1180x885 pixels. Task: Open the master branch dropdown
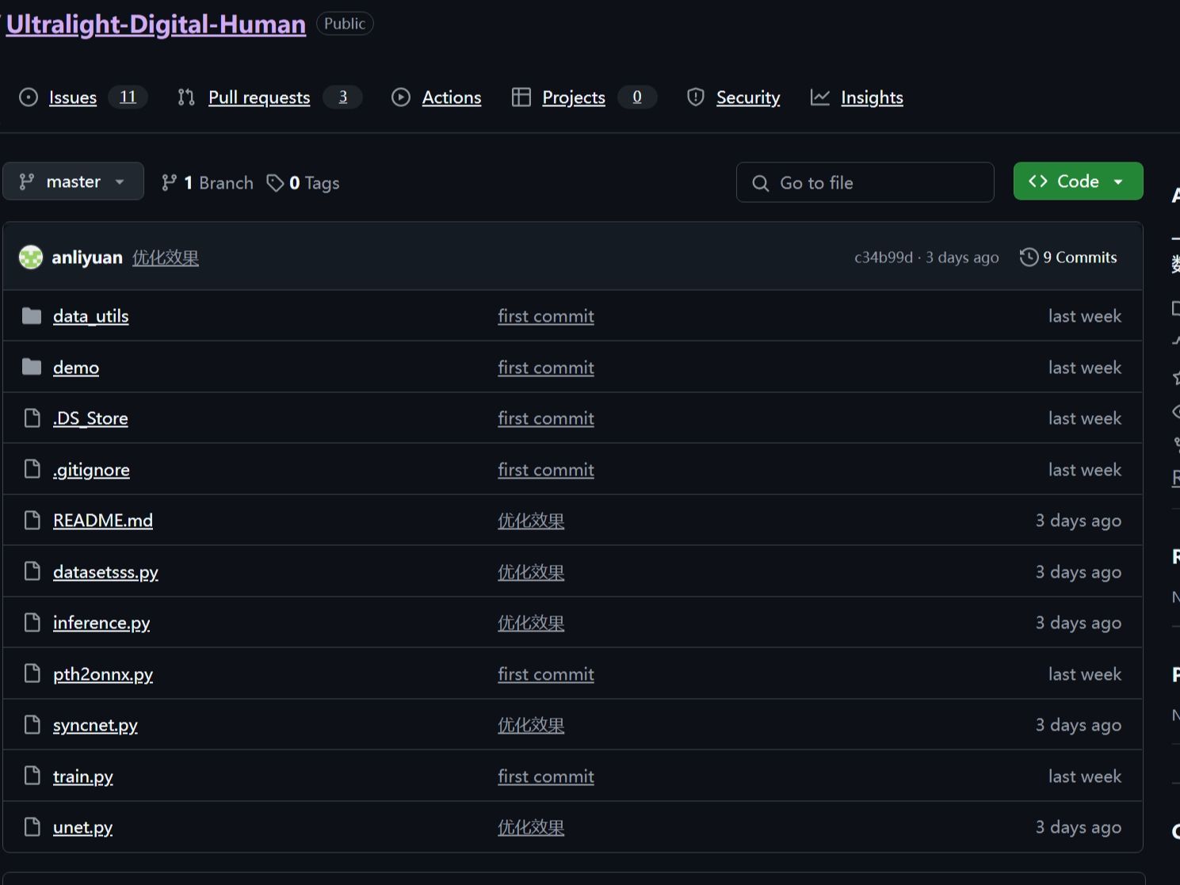[x=73, y=181]
